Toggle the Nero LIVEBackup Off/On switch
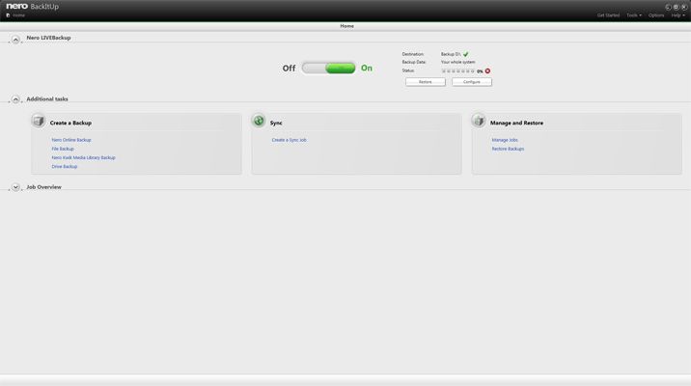This screenshot has height=386, width=691. [x=329, y=68]
